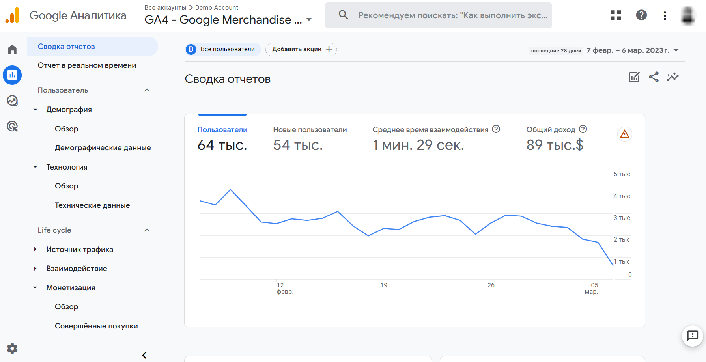The image size is (706, 362).
Task: Click the Demo Account breadcrumb link
Action: click(217, 7)
